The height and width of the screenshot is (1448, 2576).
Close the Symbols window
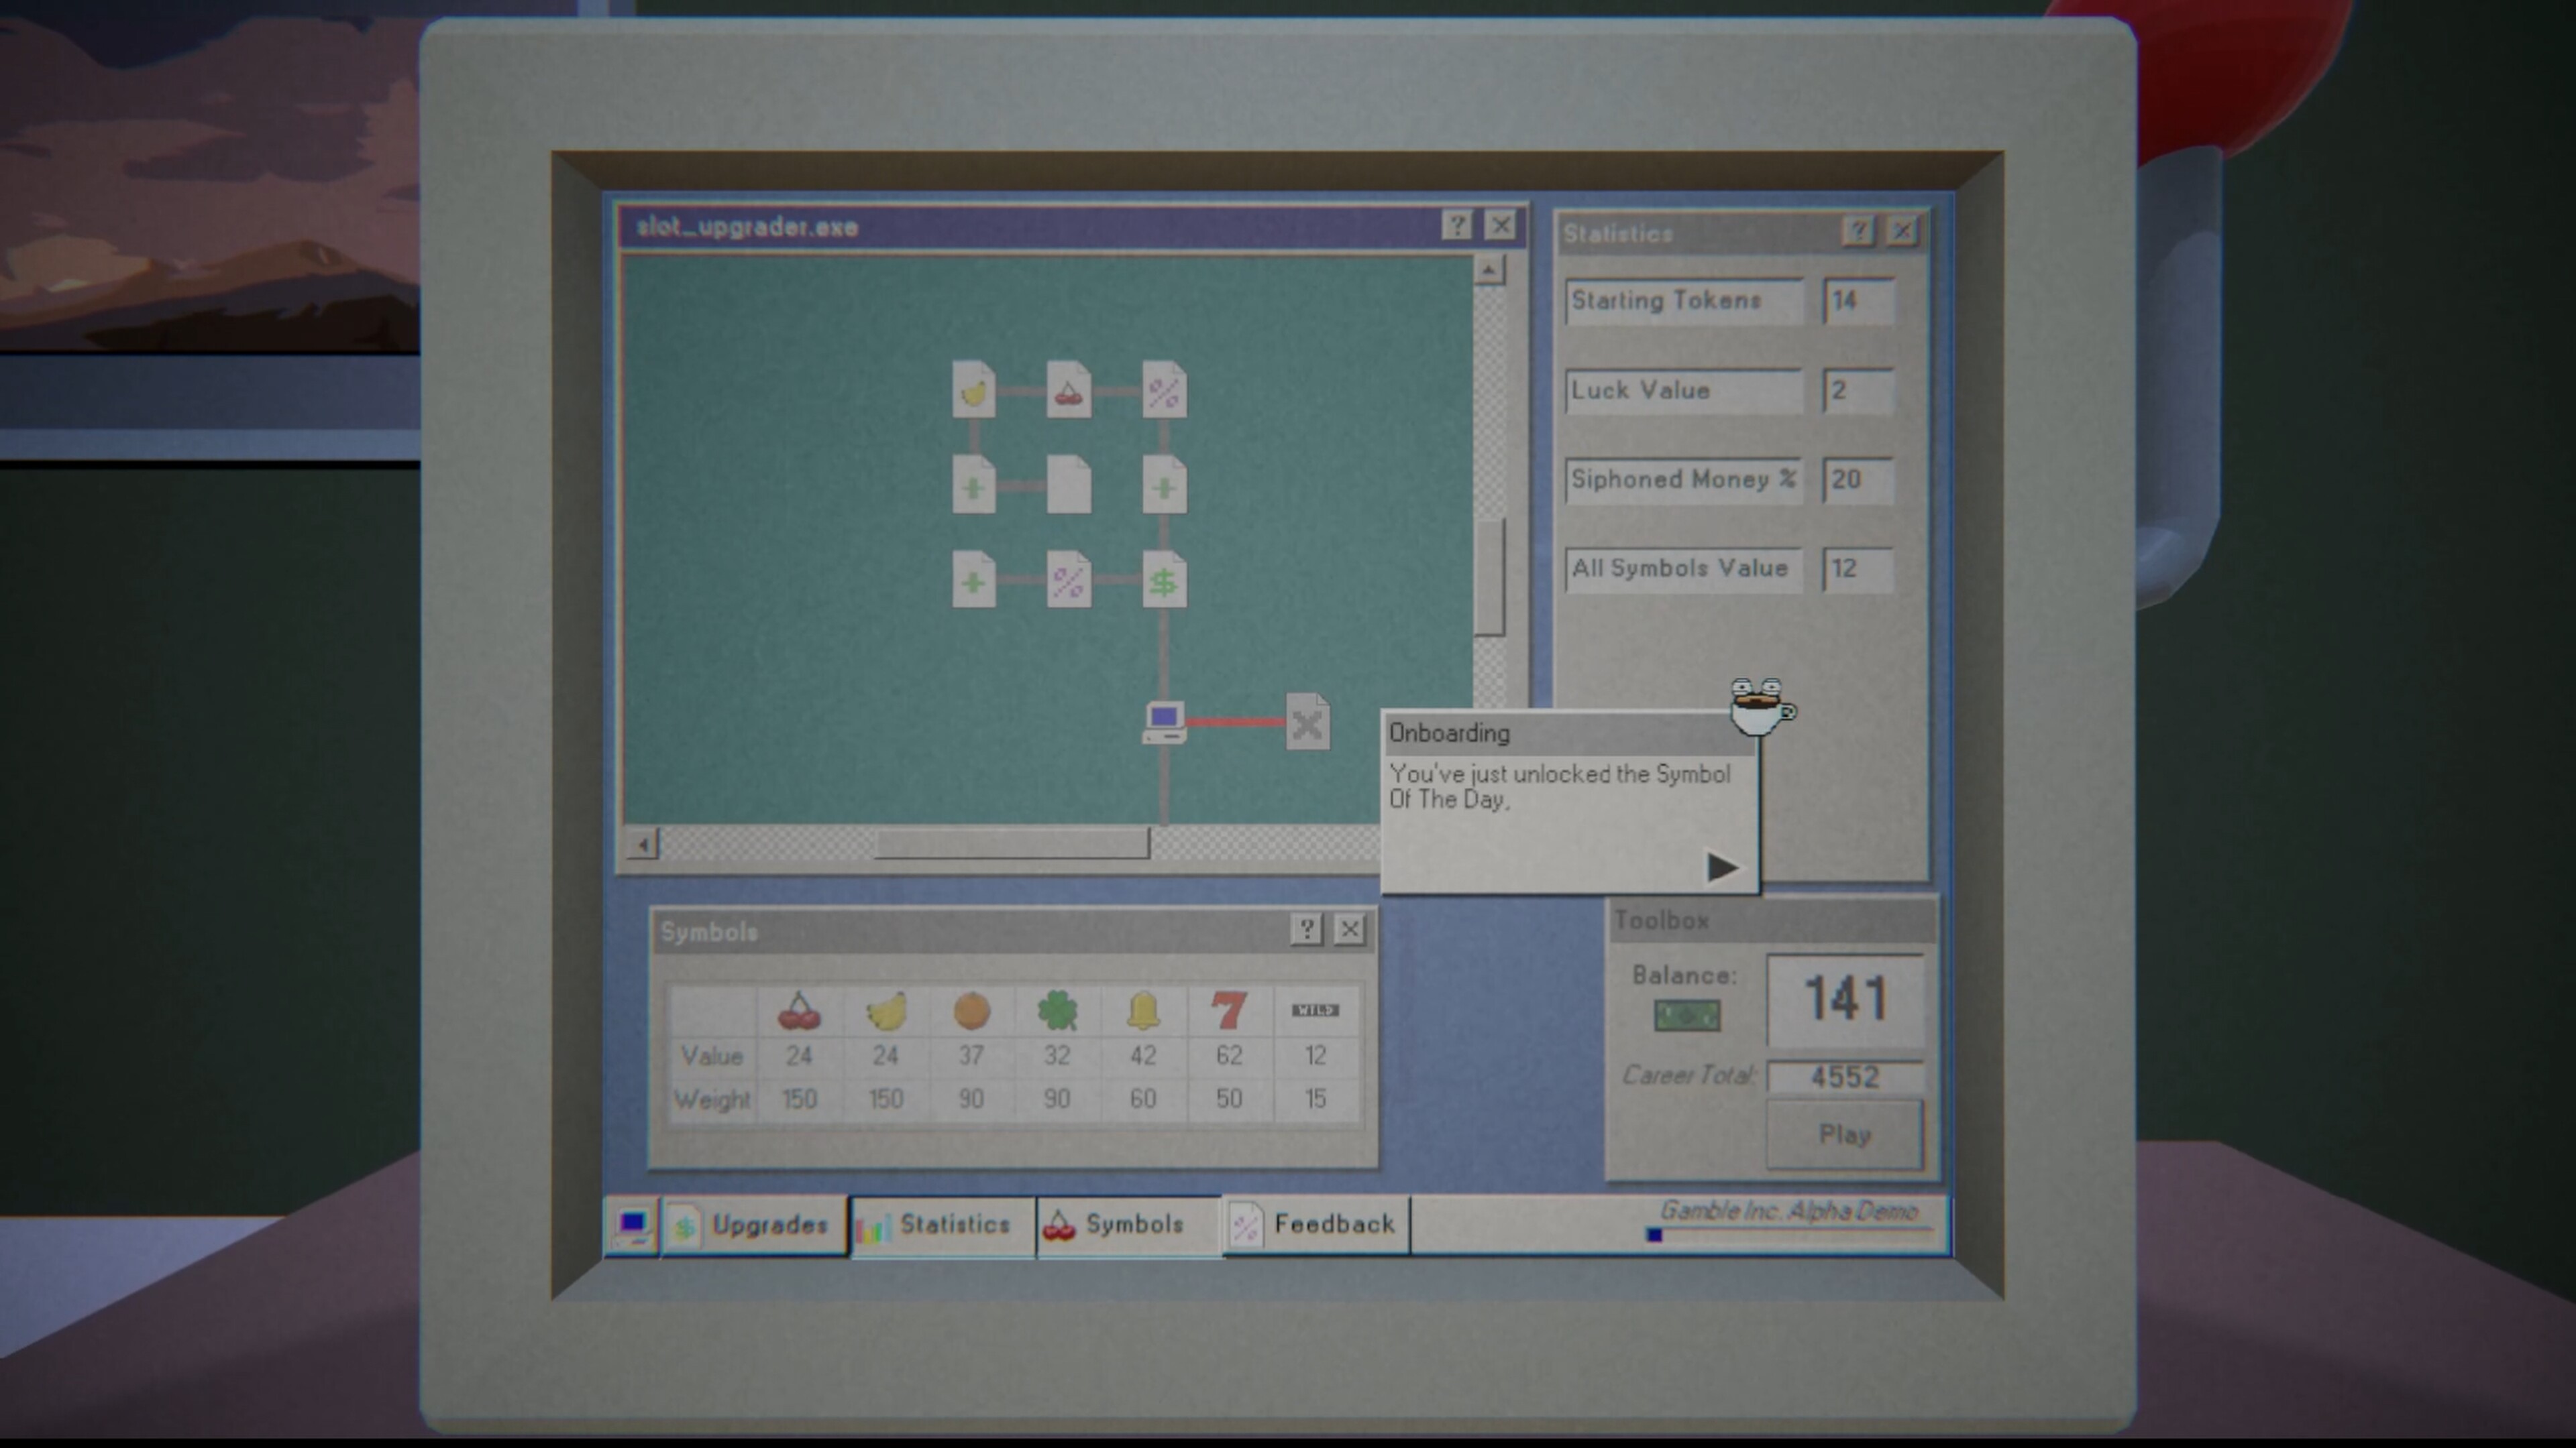click(1349, 930)
